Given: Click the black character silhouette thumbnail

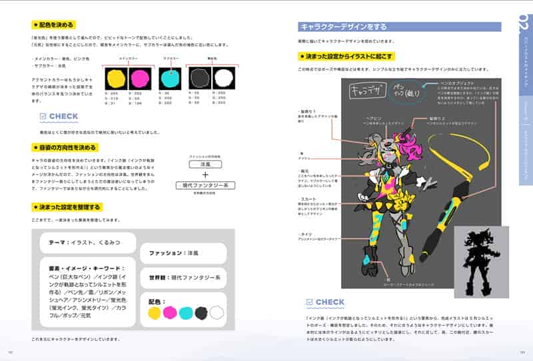Looking at the screenshot, I should (x=481, y=262).
